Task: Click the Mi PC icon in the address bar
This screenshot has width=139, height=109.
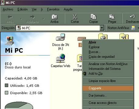Action: tap(19, 28)
